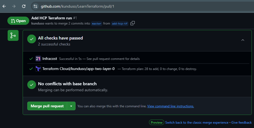Open the master base branch label

97,24
